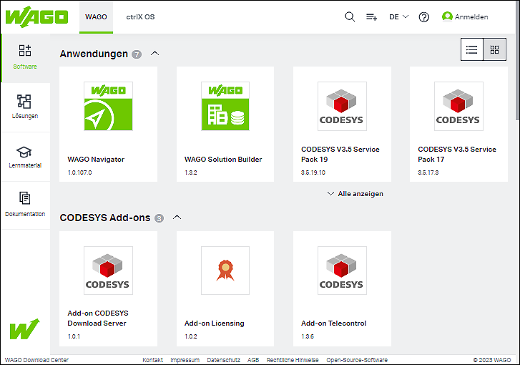Viewport: 520px width, 365px height.
Task: Click the CODESYS Add-ons count badge 3
Action: coord(160,218)
